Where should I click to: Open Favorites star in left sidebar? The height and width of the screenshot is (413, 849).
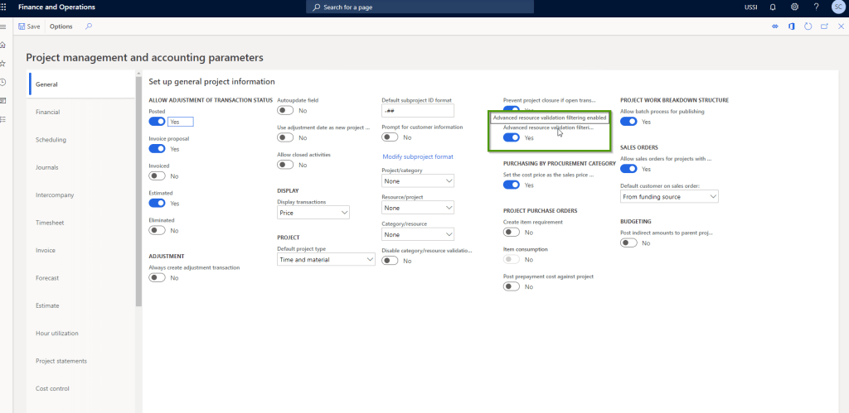click(x=4, y=63)
